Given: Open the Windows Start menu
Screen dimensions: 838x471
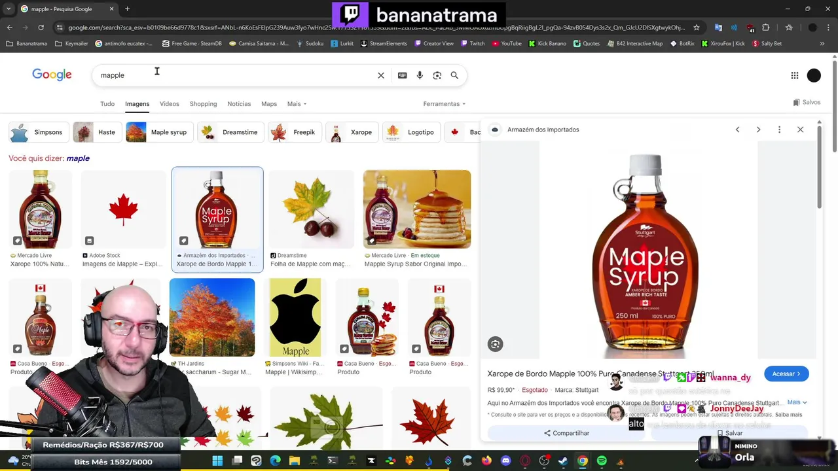Looking at the screenshot, I should tap(217, 461).
